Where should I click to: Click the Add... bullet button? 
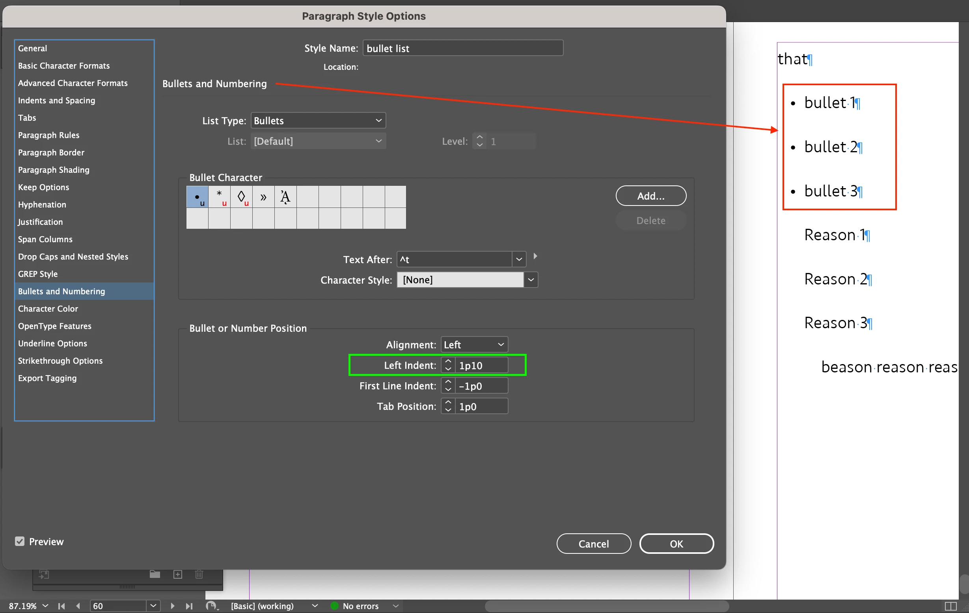point(651,196)
